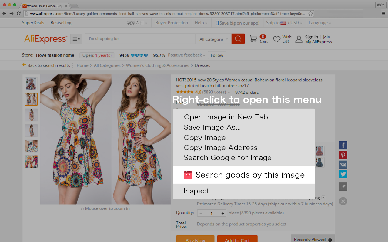
Task: Open the shopping Cart icon
Action: [x=254, y=39]
